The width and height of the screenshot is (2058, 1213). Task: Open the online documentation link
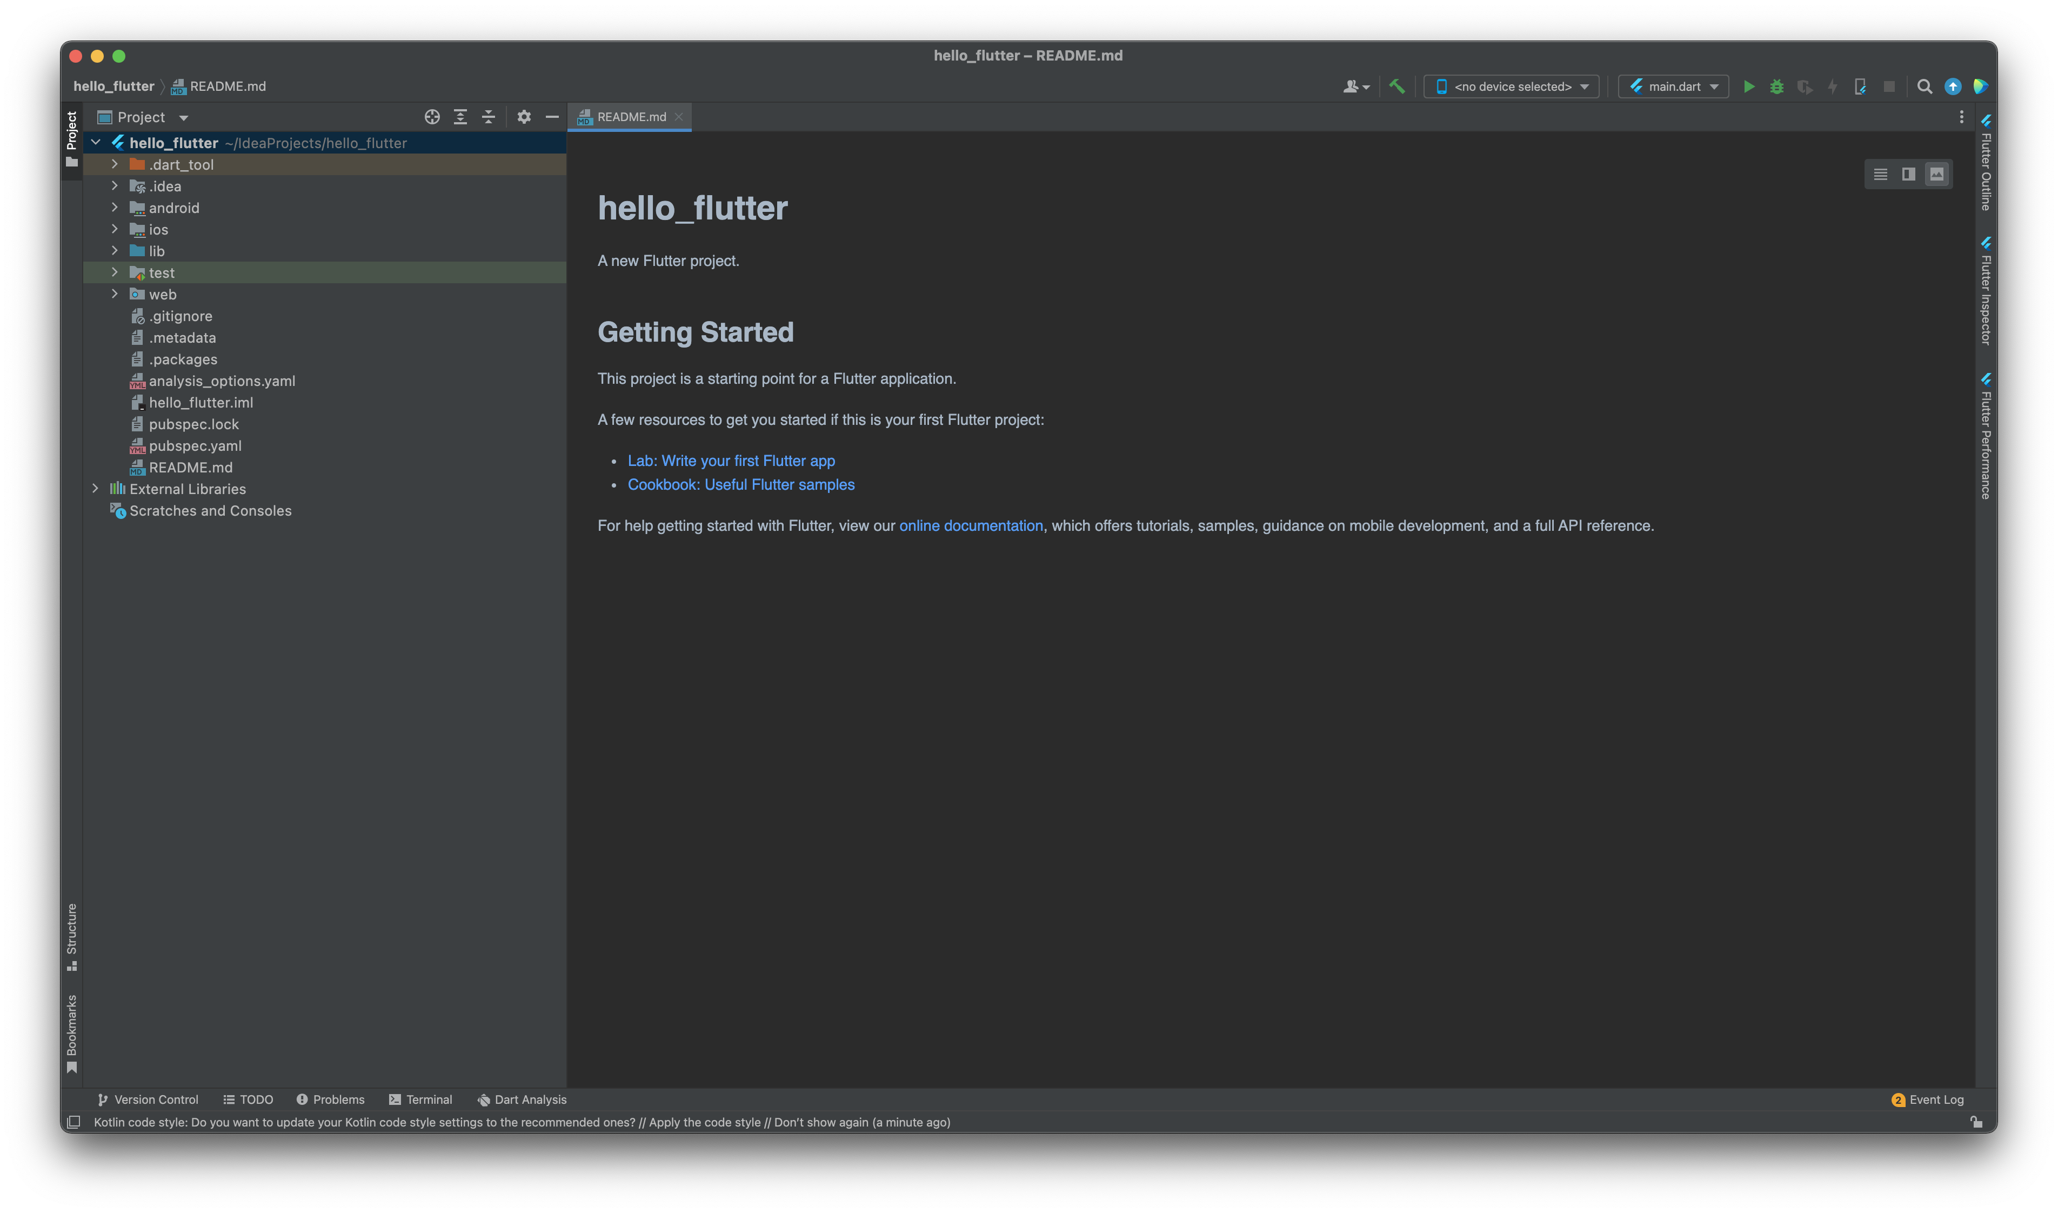[x=971, y=525]
